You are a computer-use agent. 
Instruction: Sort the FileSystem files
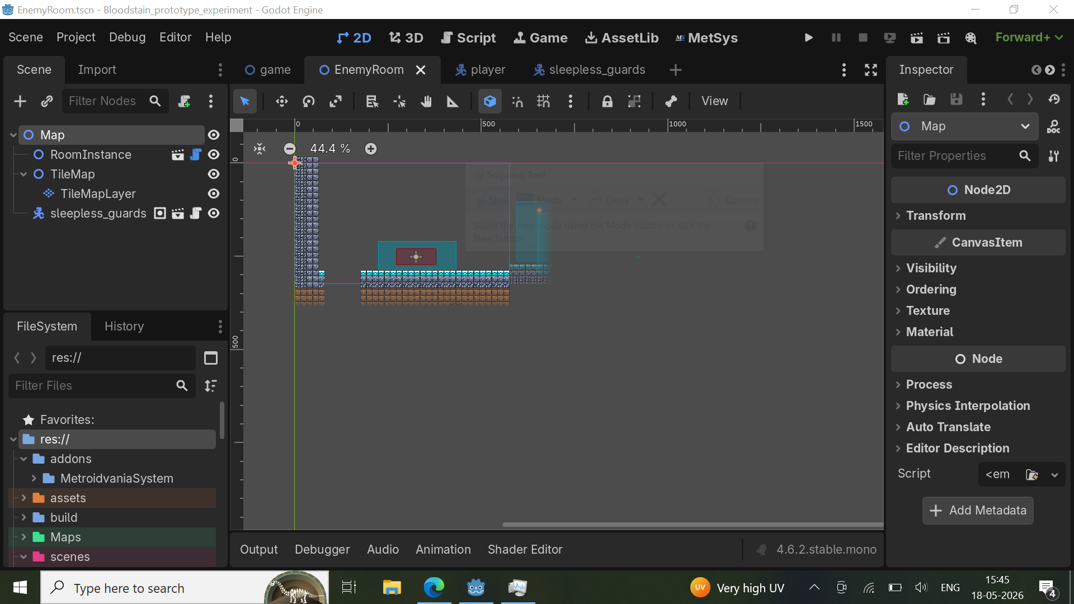pyautogui.click(x=211, y=386)
